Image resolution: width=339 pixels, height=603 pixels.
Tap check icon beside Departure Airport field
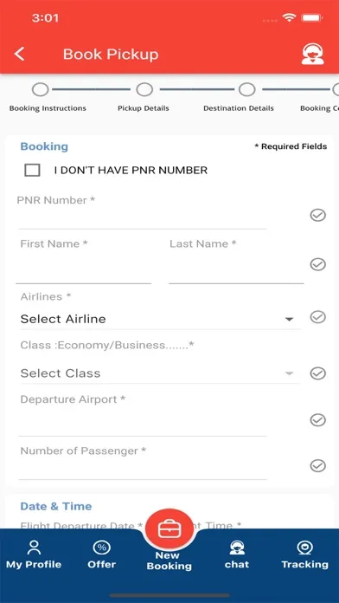tap(318, 420)
